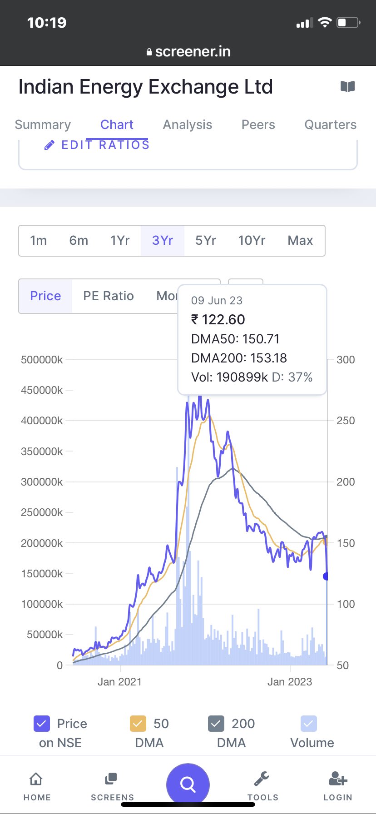This screenshot has width=376, height=814.
Task: Select the 1m time range
Action: (x=39, y=240)
